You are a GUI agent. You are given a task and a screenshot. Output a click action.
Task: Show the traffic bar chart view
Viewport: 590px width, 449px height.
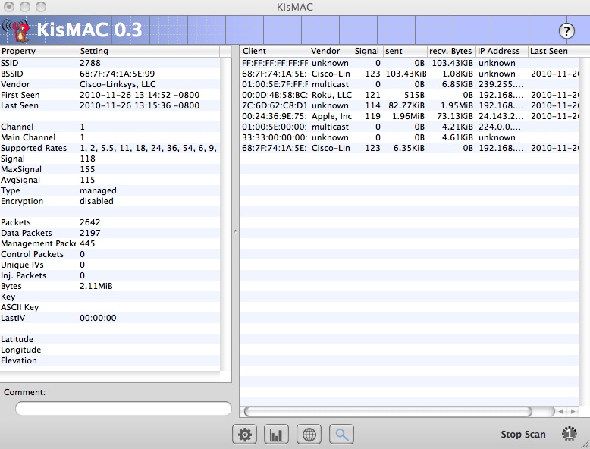[x=277, y=435]
